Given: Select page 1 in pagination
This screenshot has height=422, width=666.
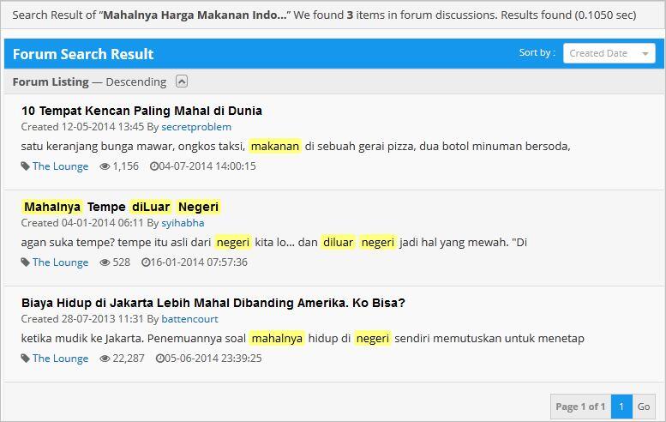Looking at the screenshot, I should coord(621,407).
